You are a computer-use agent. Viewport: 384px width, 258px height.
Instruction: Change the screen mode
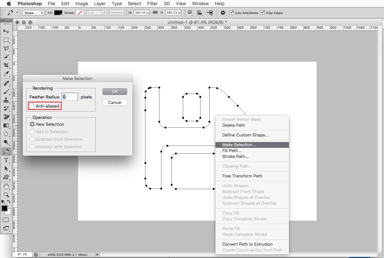[6, 228]
